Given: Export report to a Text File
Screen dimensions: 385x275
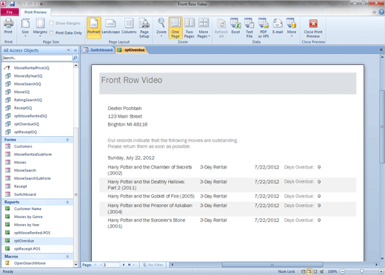Looking at the screenshot, I should click(250, 27).
